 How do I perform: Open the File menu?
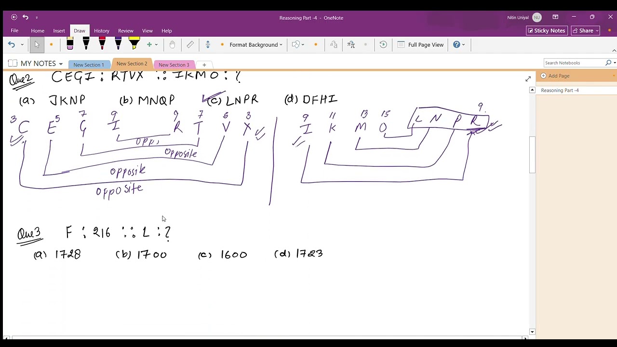coord(14,31)
